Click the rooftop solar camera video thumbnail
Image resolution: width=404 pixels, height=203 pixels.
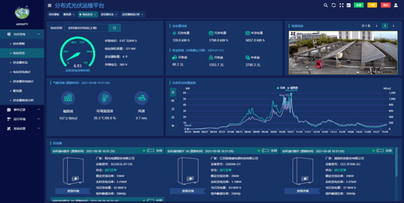point(343,53)
